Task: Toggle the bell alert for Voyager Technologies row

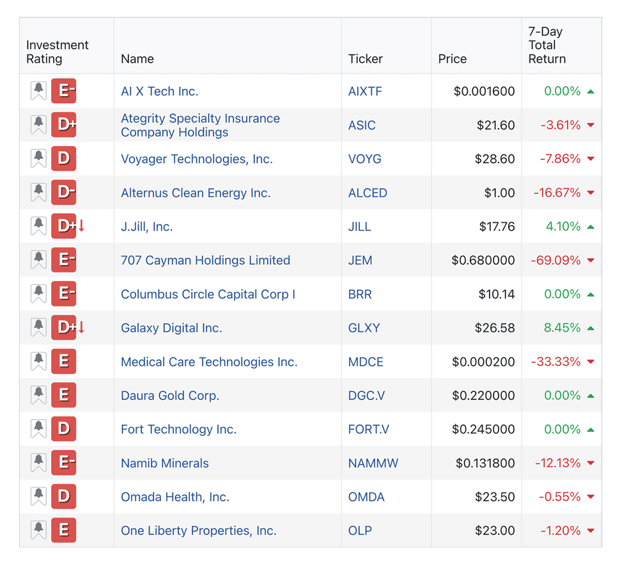Action: coord(38,159)
